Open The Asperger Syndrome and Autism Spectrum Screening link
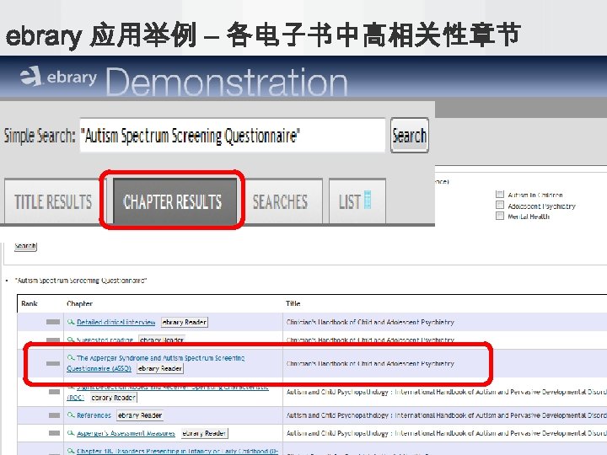The height and width of the screenshot is (455, 607). tap(156, 363)
